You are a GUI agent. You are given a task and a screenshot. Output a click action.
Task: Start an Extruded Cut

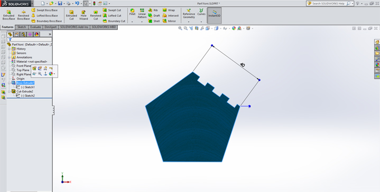pyautogui.click(x=71, y=15)
